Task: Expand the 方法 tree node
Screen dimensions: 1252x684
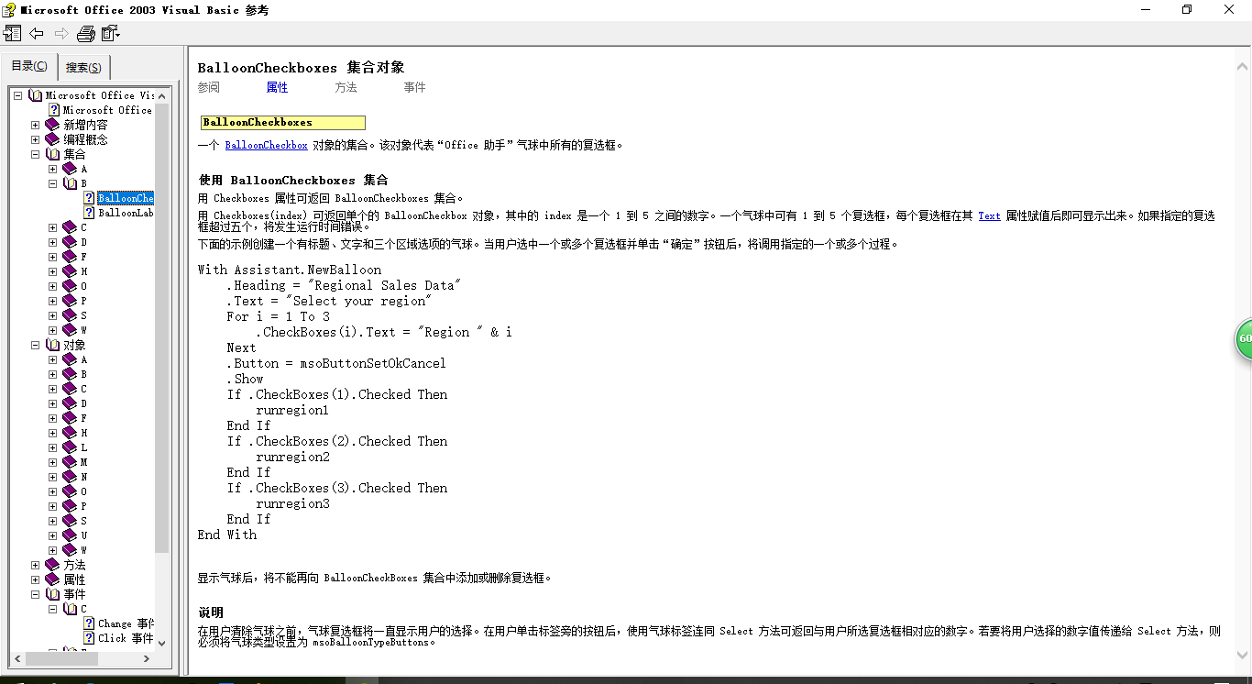Action: 34,564
